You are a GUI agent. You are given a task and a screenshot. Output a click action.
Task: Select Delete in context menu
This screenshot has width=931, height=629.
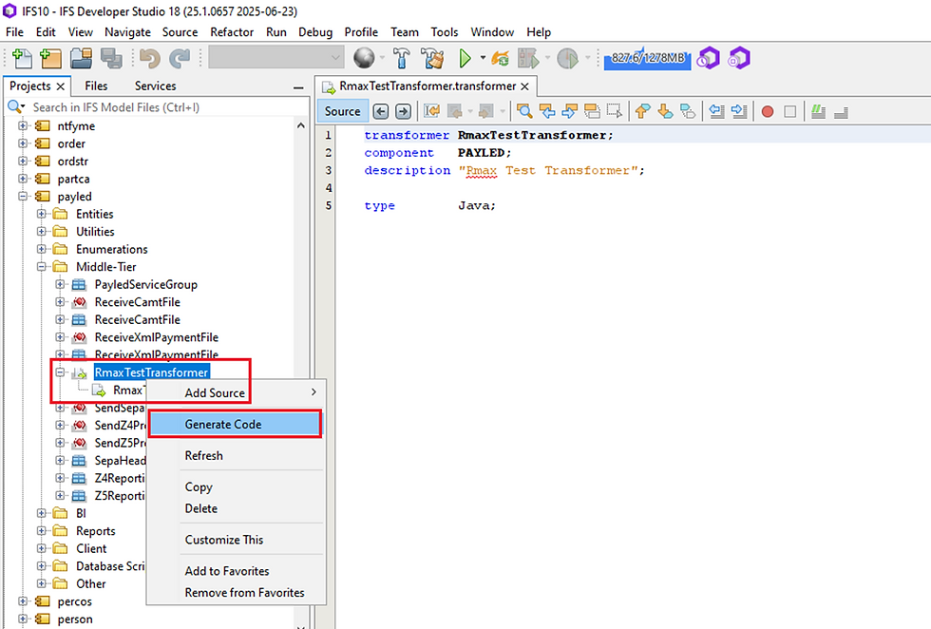236,508
